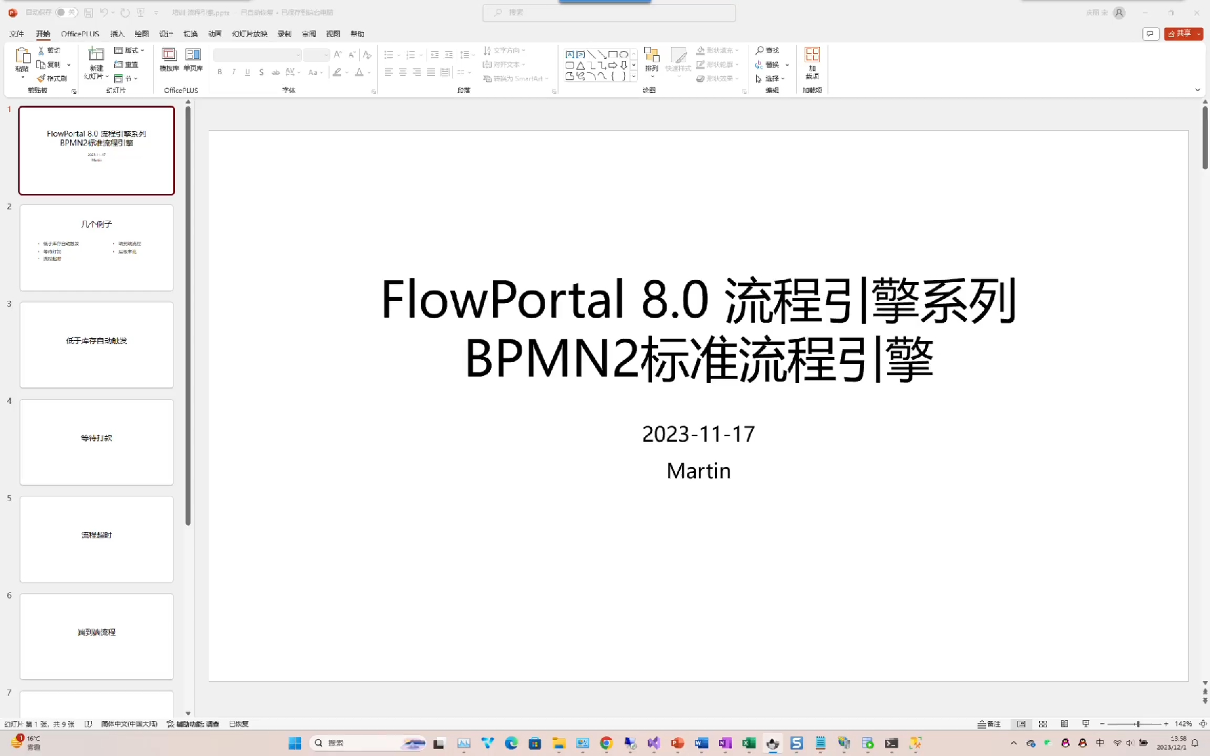Open the Select dropdown in Editing
This screenshot has width=1210, height=756.
[770, 78]
